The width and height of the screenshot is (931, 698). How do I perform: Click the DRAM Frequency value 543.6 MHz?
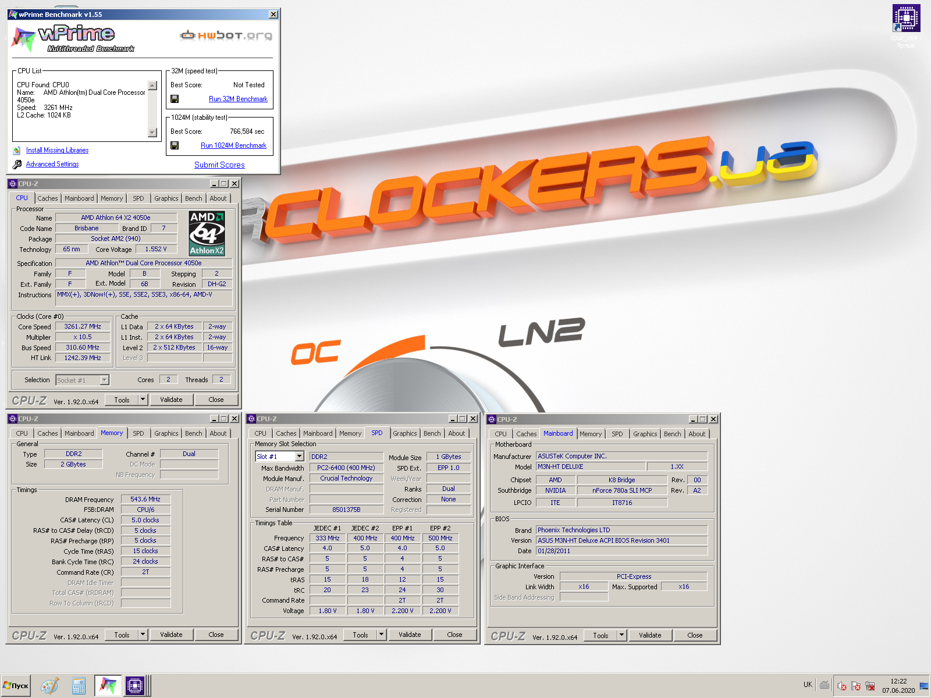(145, 499)
